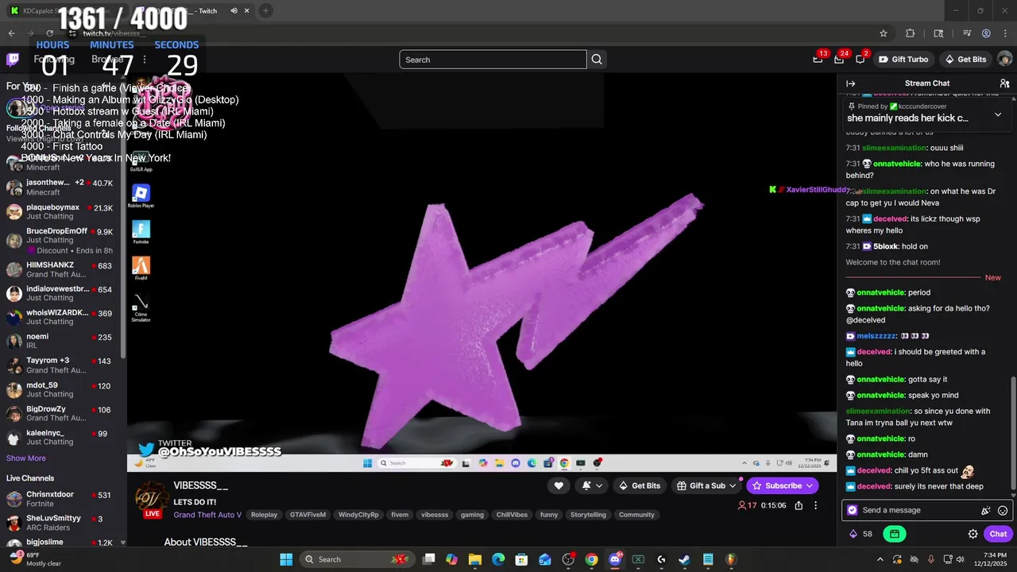
Task: Open the three-dot stream options menu
Action: [815, 505]
